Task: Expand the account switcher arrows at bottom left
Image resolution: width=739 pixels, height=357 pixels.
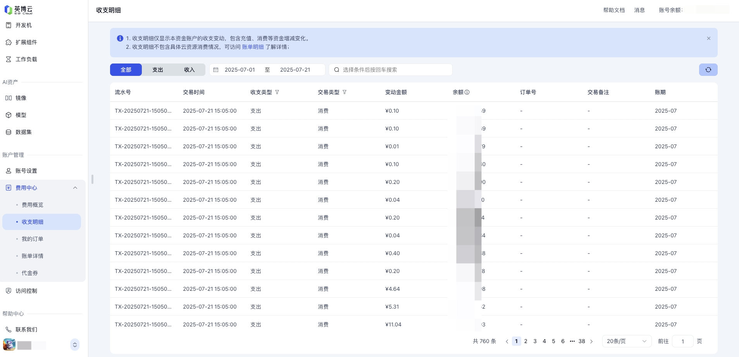Action: point(75,345)
